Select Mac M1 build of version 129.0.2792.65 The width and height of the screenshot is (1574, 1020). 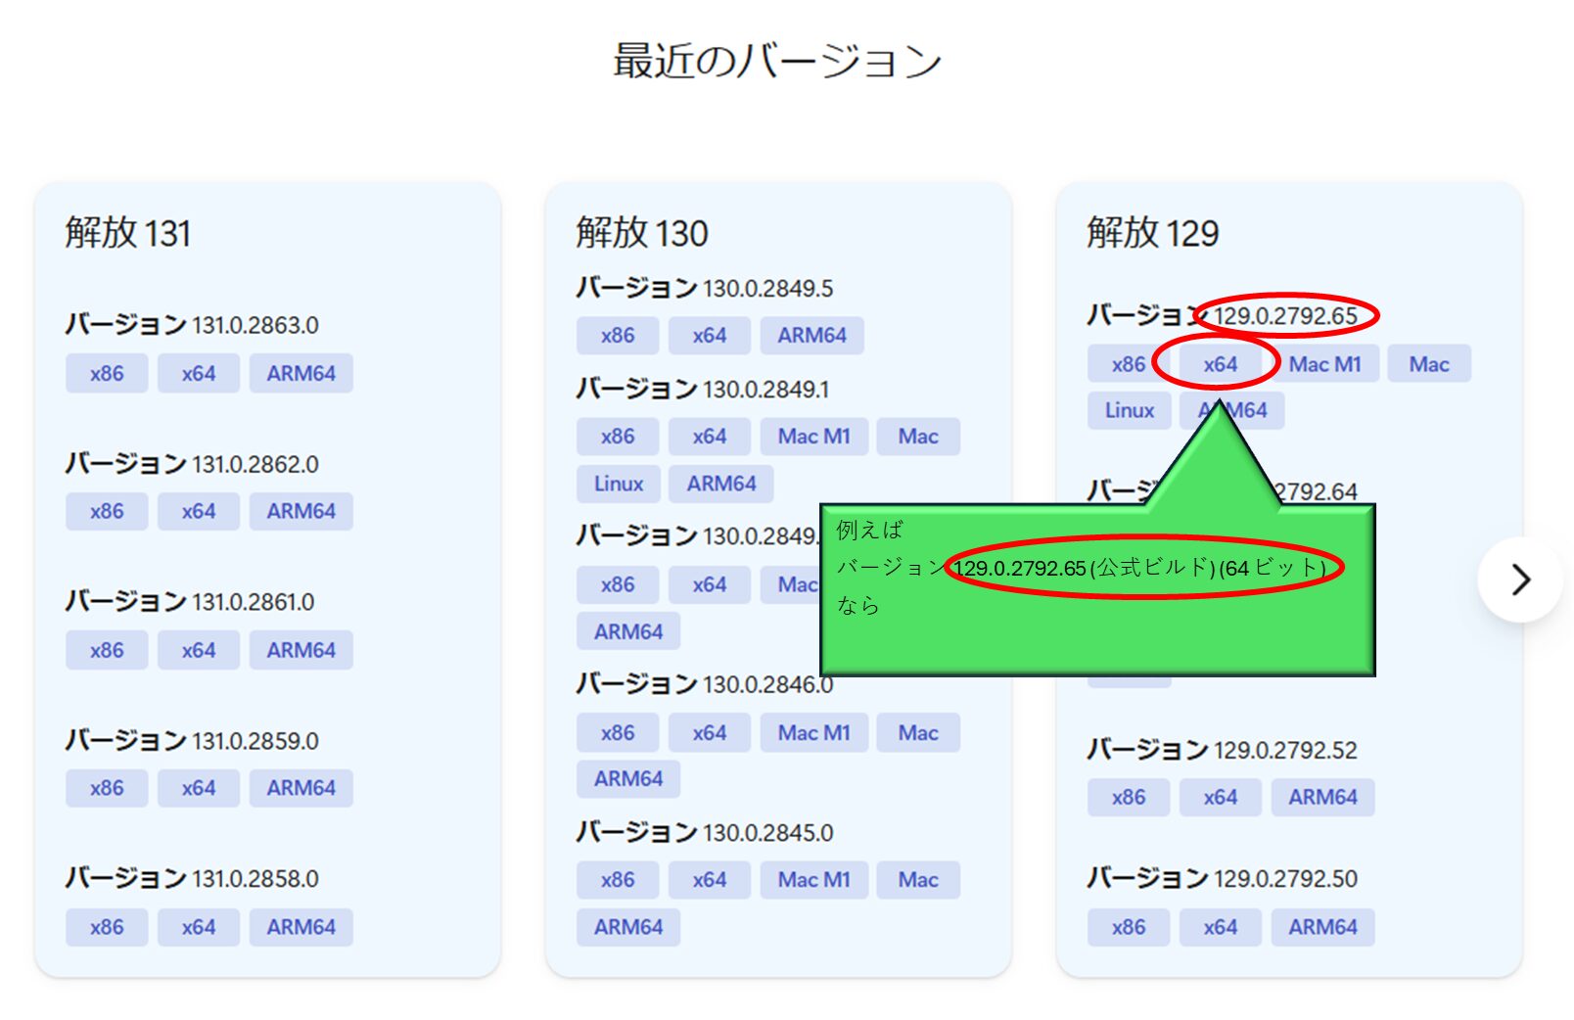click(1325, 363)
